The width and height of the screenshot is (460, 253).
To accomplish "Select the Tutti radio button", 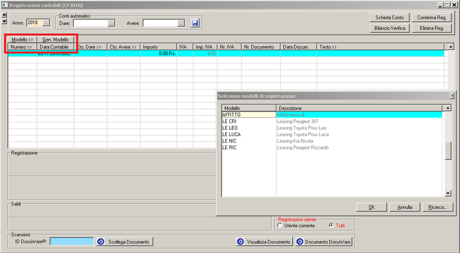I will [x=330, y=225].
